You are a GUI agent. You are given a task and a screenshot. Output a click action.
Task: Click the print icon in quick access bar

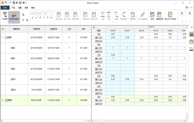24,2
